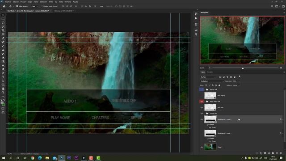Click the Navigator zoom slider handle
This screenshot has height=161, width=286.
click(x=243, y=68)
